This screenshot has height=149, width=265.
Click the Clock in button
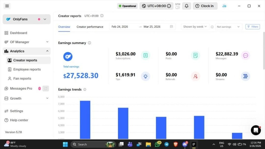point(205,6)
